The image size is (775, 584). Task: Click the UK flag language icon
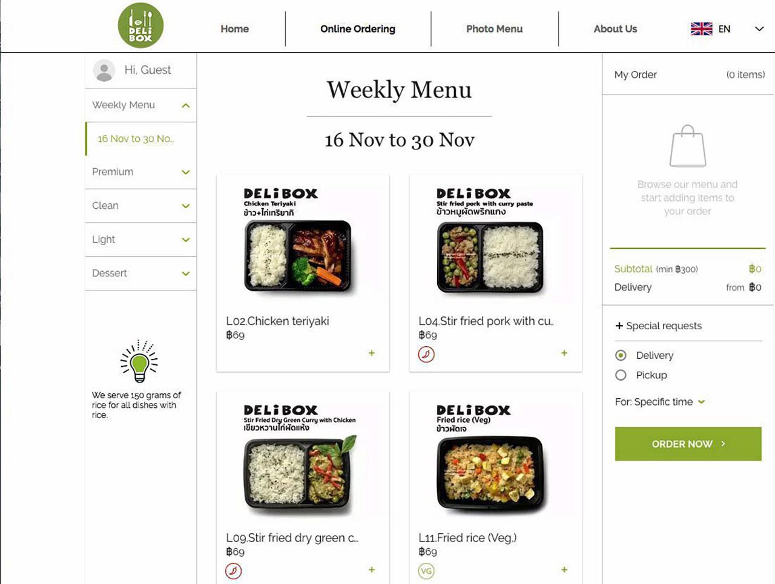coord(701,29)
